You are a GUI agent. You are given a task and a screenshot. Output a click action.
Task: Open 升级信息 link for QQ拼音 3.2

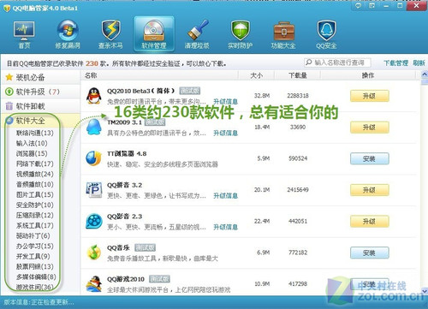(225, 196)
